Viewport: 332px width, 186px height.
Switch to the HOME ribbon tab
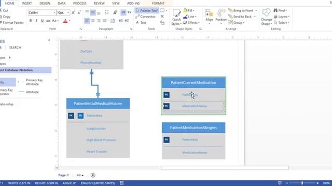(x=9, y=3)
